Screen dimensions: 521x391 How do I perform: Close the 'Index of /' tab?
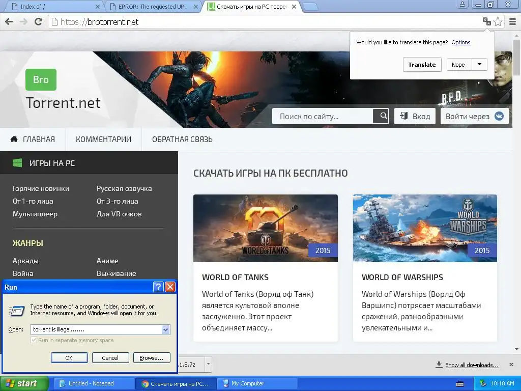[x=97, y=7]
